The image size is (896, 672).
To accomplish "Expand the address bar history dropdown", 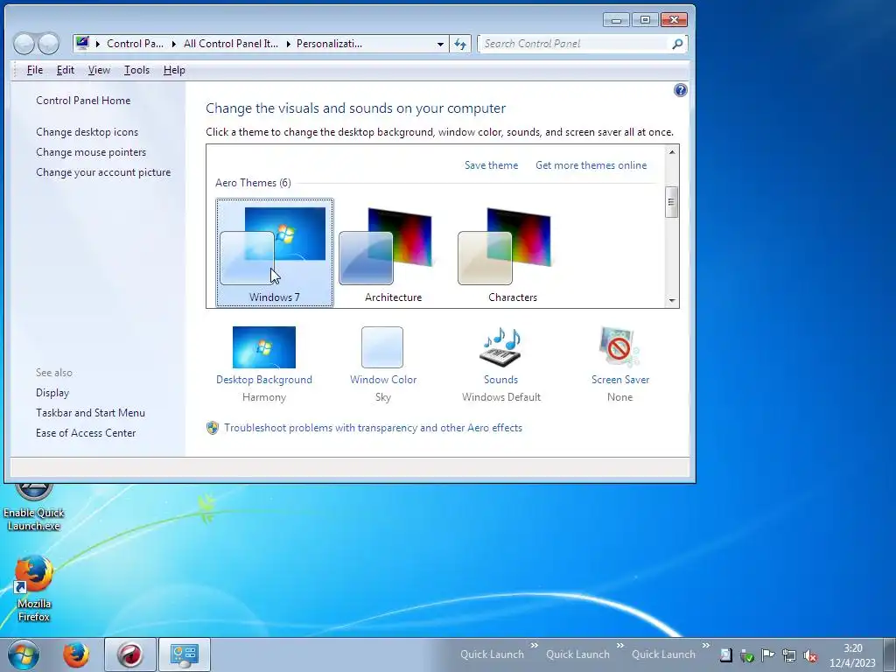I will point(440,44).
